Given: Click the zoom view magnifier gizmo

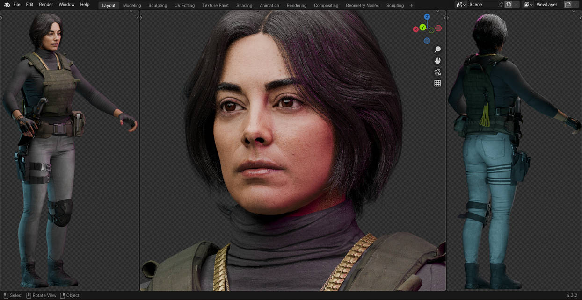Looking at the screenshot, I should tap(437, 50).
